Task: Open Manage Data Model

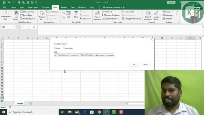Action: pyautogui.click(x=131, y=19)
